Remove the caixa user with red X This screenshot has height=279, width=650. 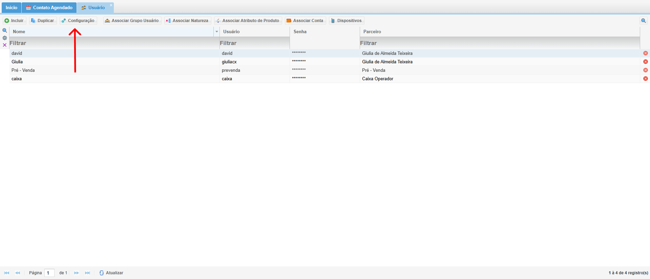click(x=645, y=79)
